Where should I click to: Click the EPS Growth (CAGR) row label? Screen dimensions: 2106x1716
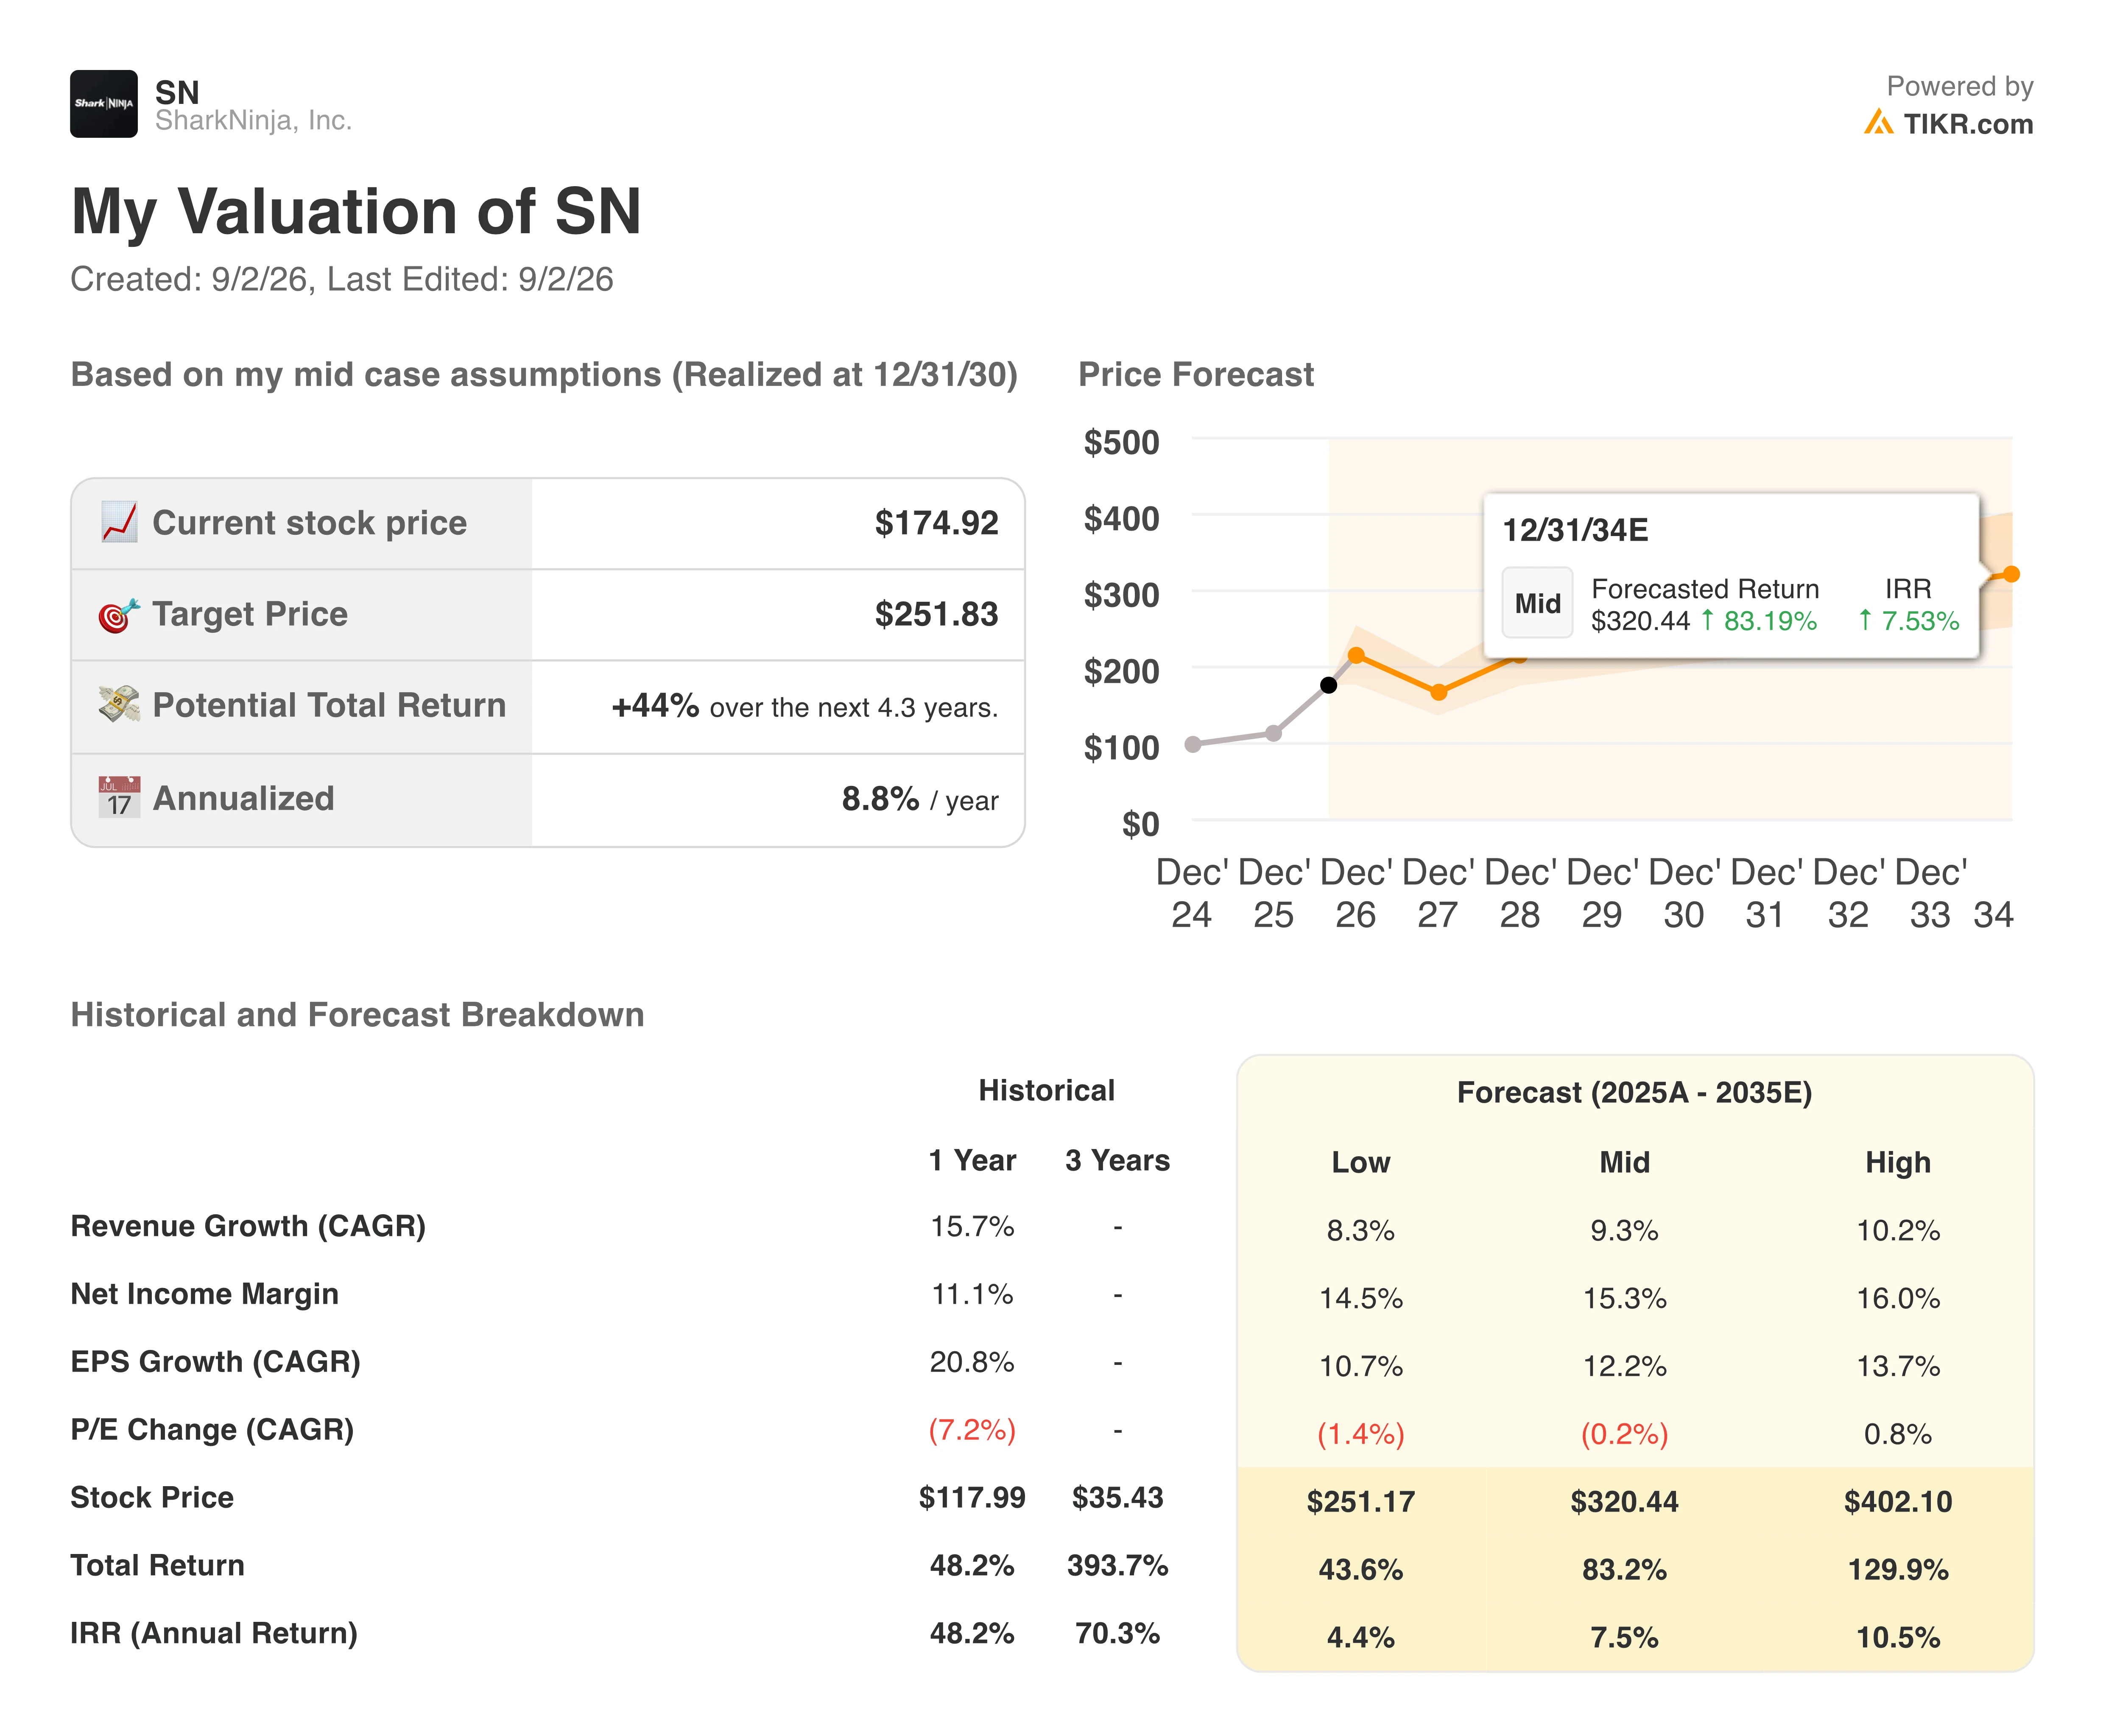(x=215, y=1362)
